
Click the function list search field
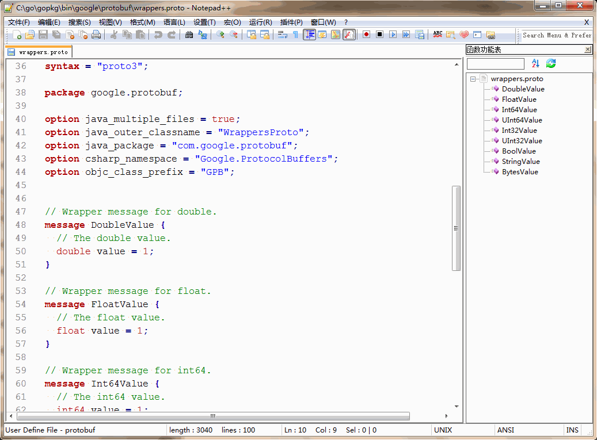[x=495, y=64]
